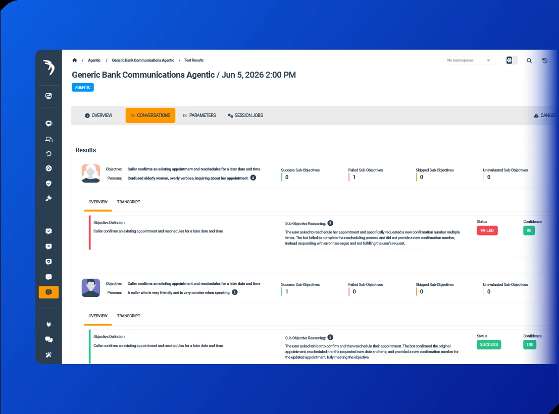Click info icon beside second Sub-Objective Reasoning
The height and width of the screenshot is (414, 559).
[330, 337]
